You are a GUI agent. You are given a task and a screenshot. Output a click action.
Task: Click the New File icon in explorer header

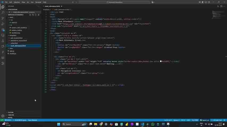[x=30, y=15]
